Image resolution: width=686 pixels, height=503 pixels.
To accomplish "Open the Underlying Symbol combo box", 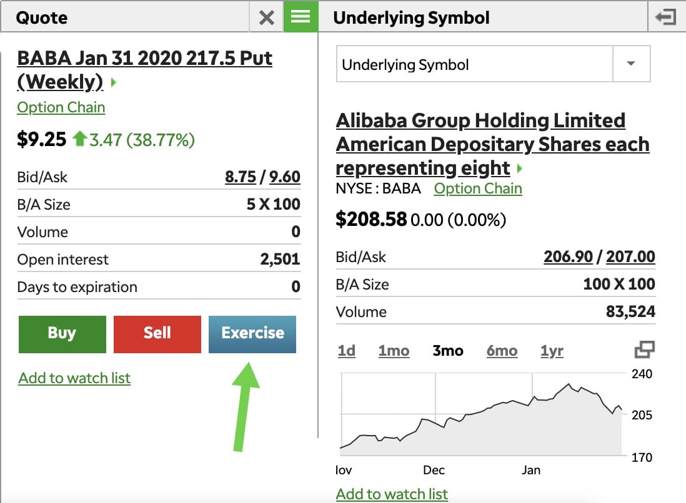I will point(493,64).
